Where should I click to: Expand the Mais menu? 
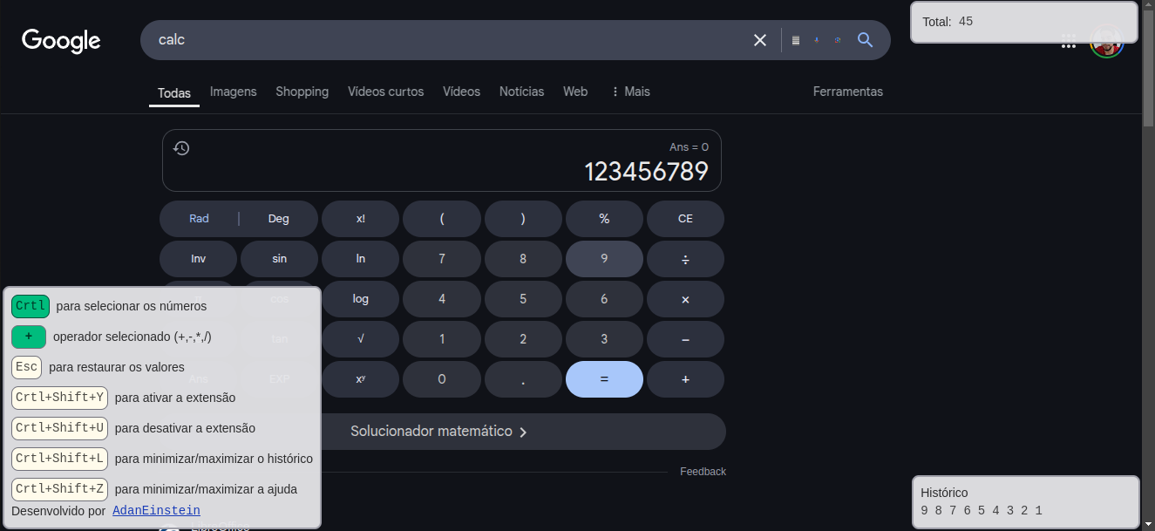630,92
